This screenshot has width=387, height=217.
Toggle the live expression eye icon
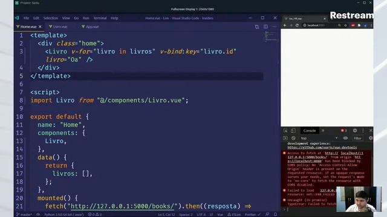[x=345, y=138]
